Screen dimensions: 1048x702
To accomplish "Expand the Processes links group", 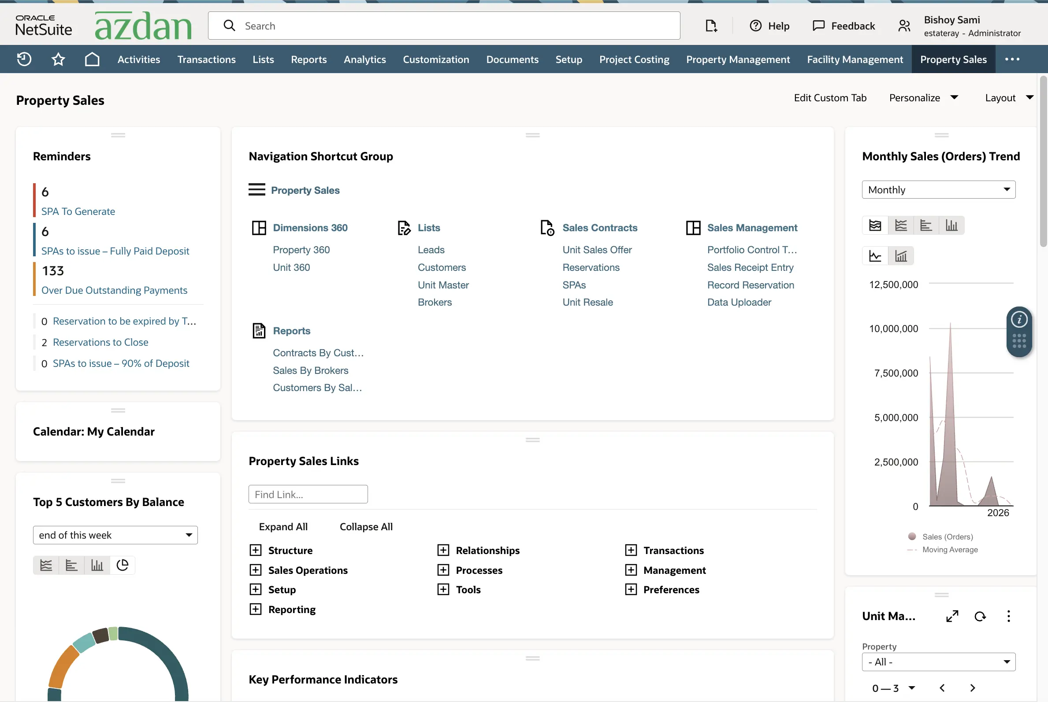I will [x=443, y=570].
